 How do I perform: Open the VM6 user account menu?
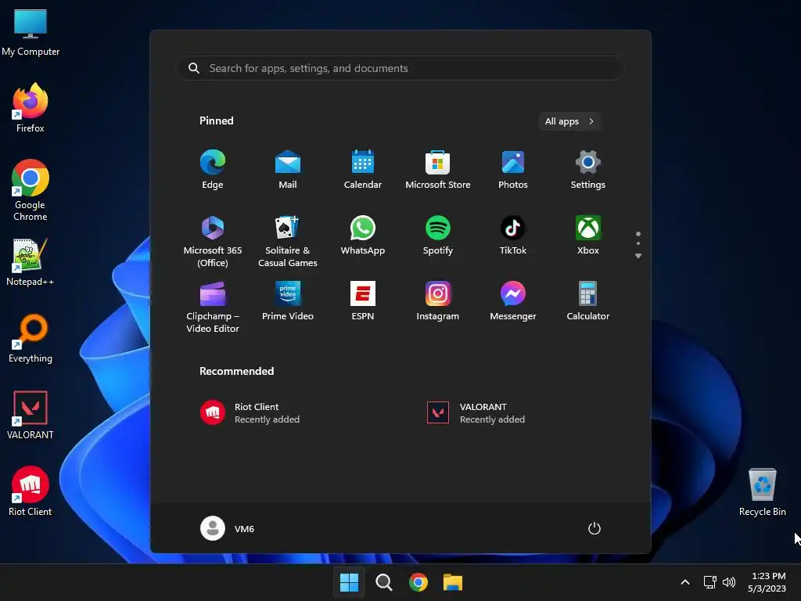coord(228,528)
